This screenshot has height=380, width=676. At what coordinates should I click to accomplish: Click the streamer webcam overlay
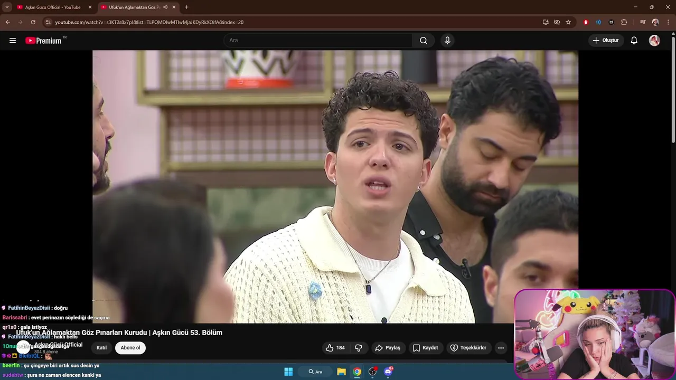[595, 334]
